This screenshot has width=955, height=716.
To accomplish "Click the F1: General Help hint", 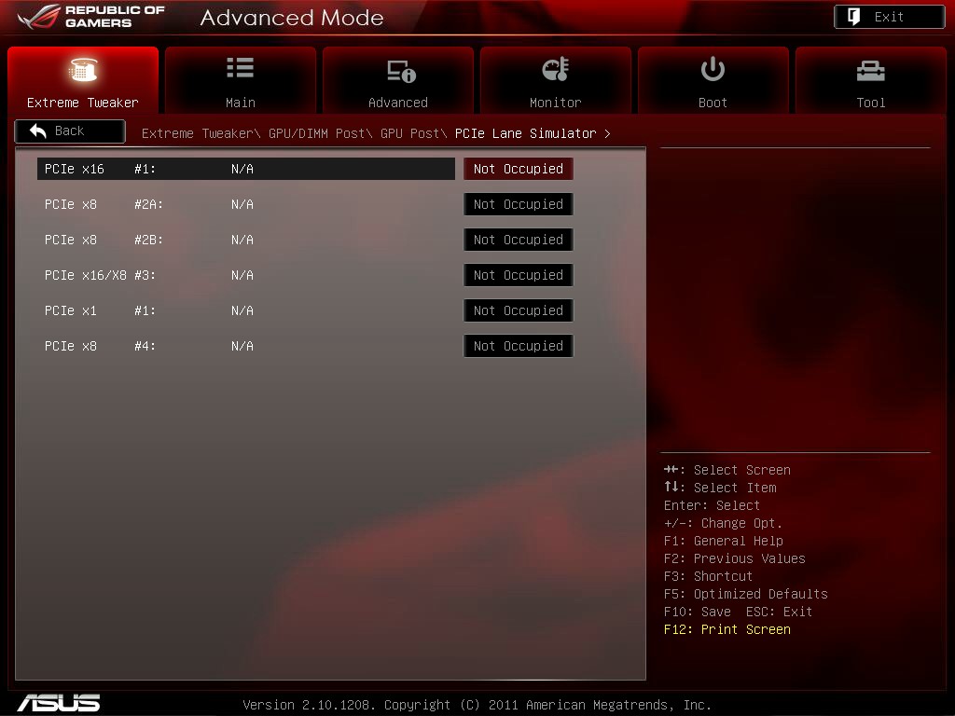I will pos(724,542).
